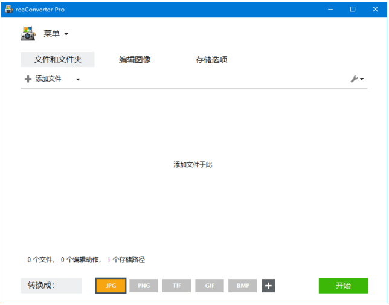Image resolution: width=389 pixels, height=305 pixels.
Task: Select TIF as output format
Action: coord(176,286)
